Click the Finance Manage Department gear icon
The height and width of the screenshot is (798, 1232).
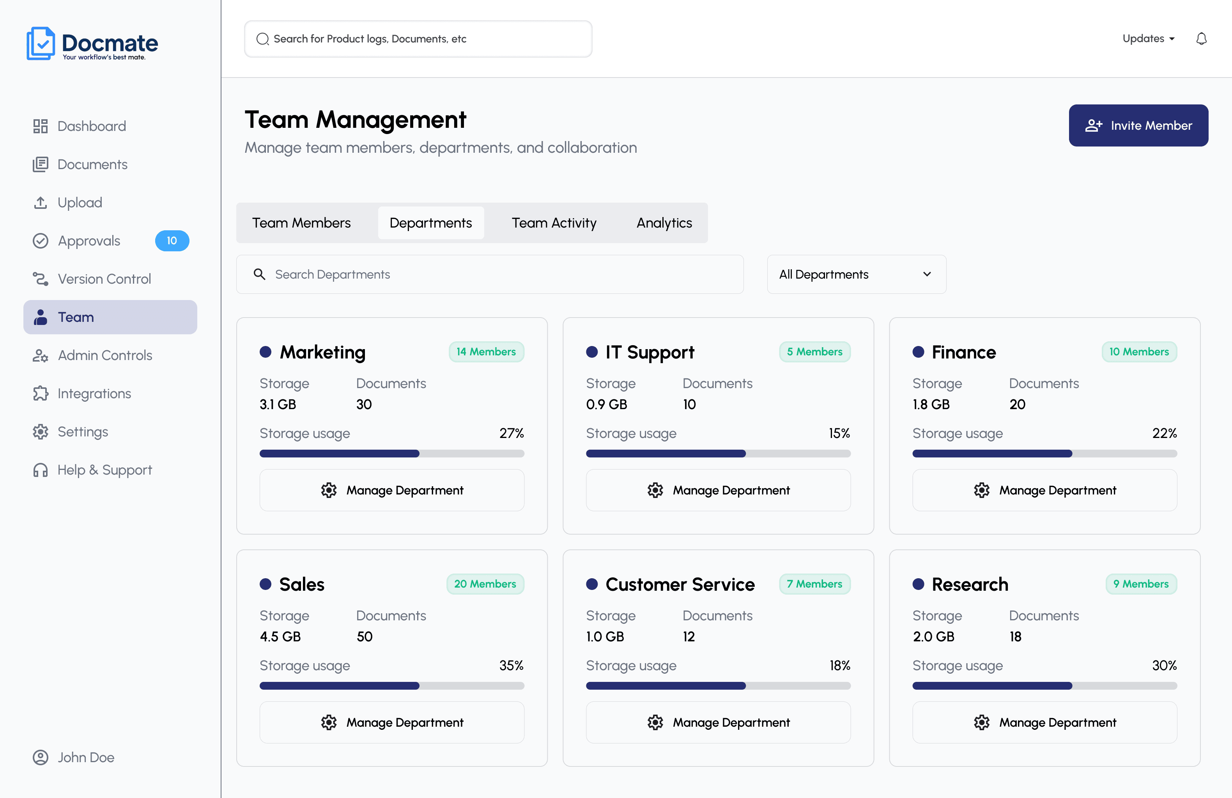982,490
